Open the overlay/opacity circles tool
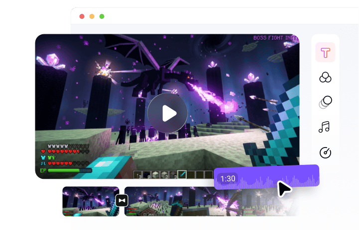 pyautogui.click(x=325, y=102)
